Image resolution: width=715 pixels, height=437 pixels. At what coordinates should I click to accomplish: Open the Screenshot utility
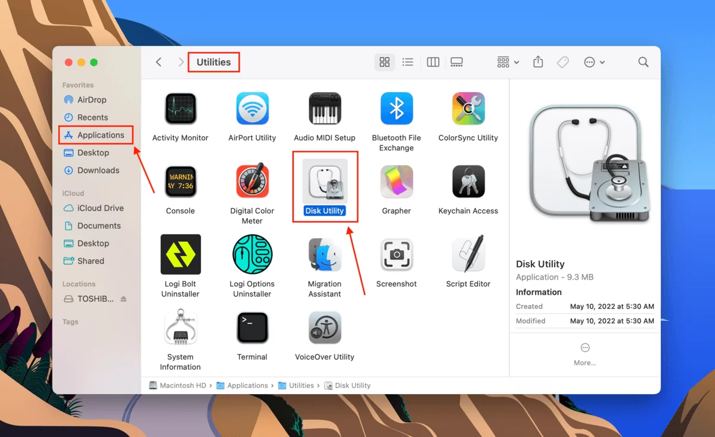click(x=396, y=254)
